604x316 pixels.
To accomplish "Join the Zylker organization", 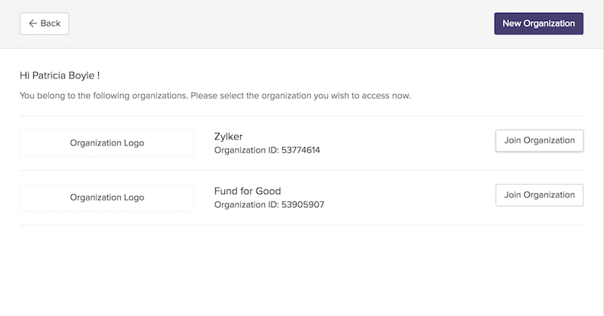I will pyautogui.click(x=539, y=140).
